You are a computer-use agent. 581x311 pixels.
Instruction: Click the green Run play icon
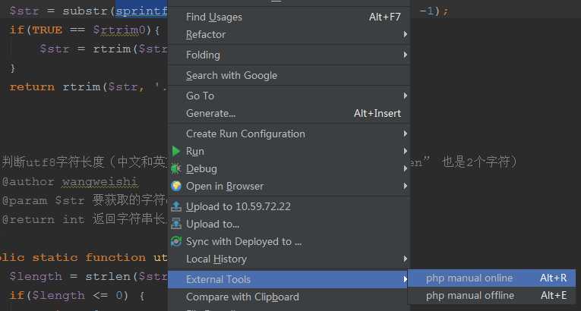(x=176, y=151)
